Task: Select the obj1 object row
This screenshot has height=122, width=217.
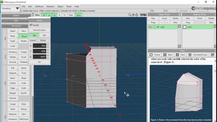Action: tap(163, 27)
